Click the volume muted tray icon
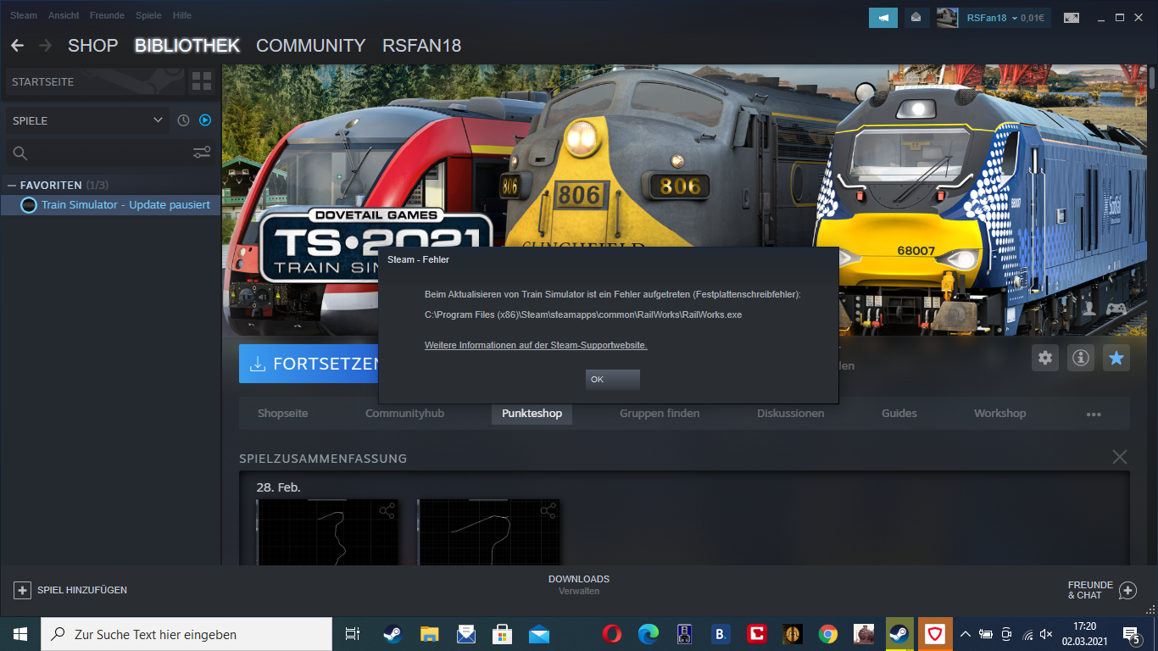Screen dimensions: 1158x651 tap(1046, 634)
